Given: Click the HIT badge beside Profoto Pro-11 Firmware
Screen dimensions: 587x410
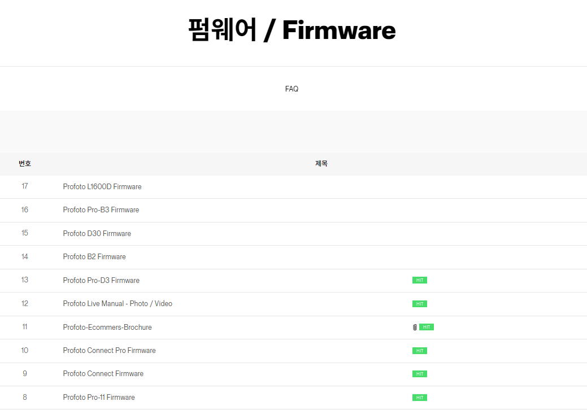Looking at the screenshot, I should pos(419,398).
